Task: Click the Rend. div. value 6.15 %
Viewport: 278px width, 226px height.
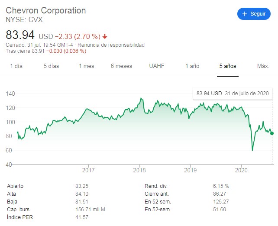Action: (220, 186)
